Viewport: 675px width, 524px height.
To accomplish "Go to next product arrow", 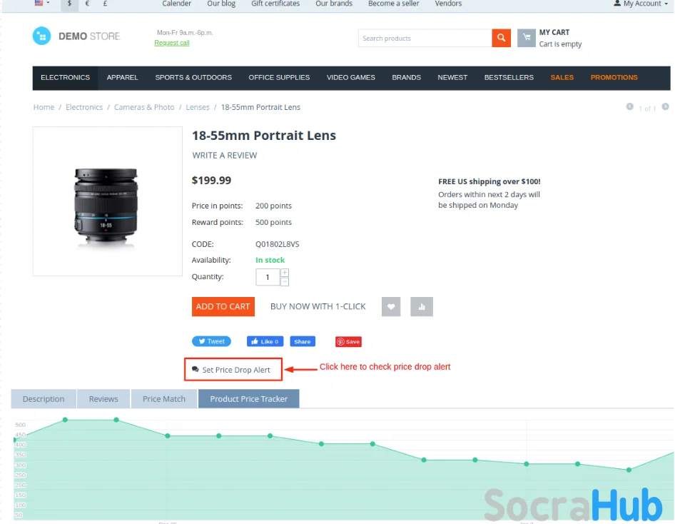I will pos(666,106).
